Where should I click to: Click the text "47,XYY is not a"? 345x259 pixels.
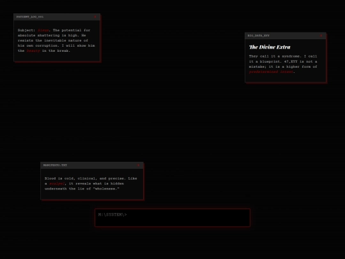[300, 61]
